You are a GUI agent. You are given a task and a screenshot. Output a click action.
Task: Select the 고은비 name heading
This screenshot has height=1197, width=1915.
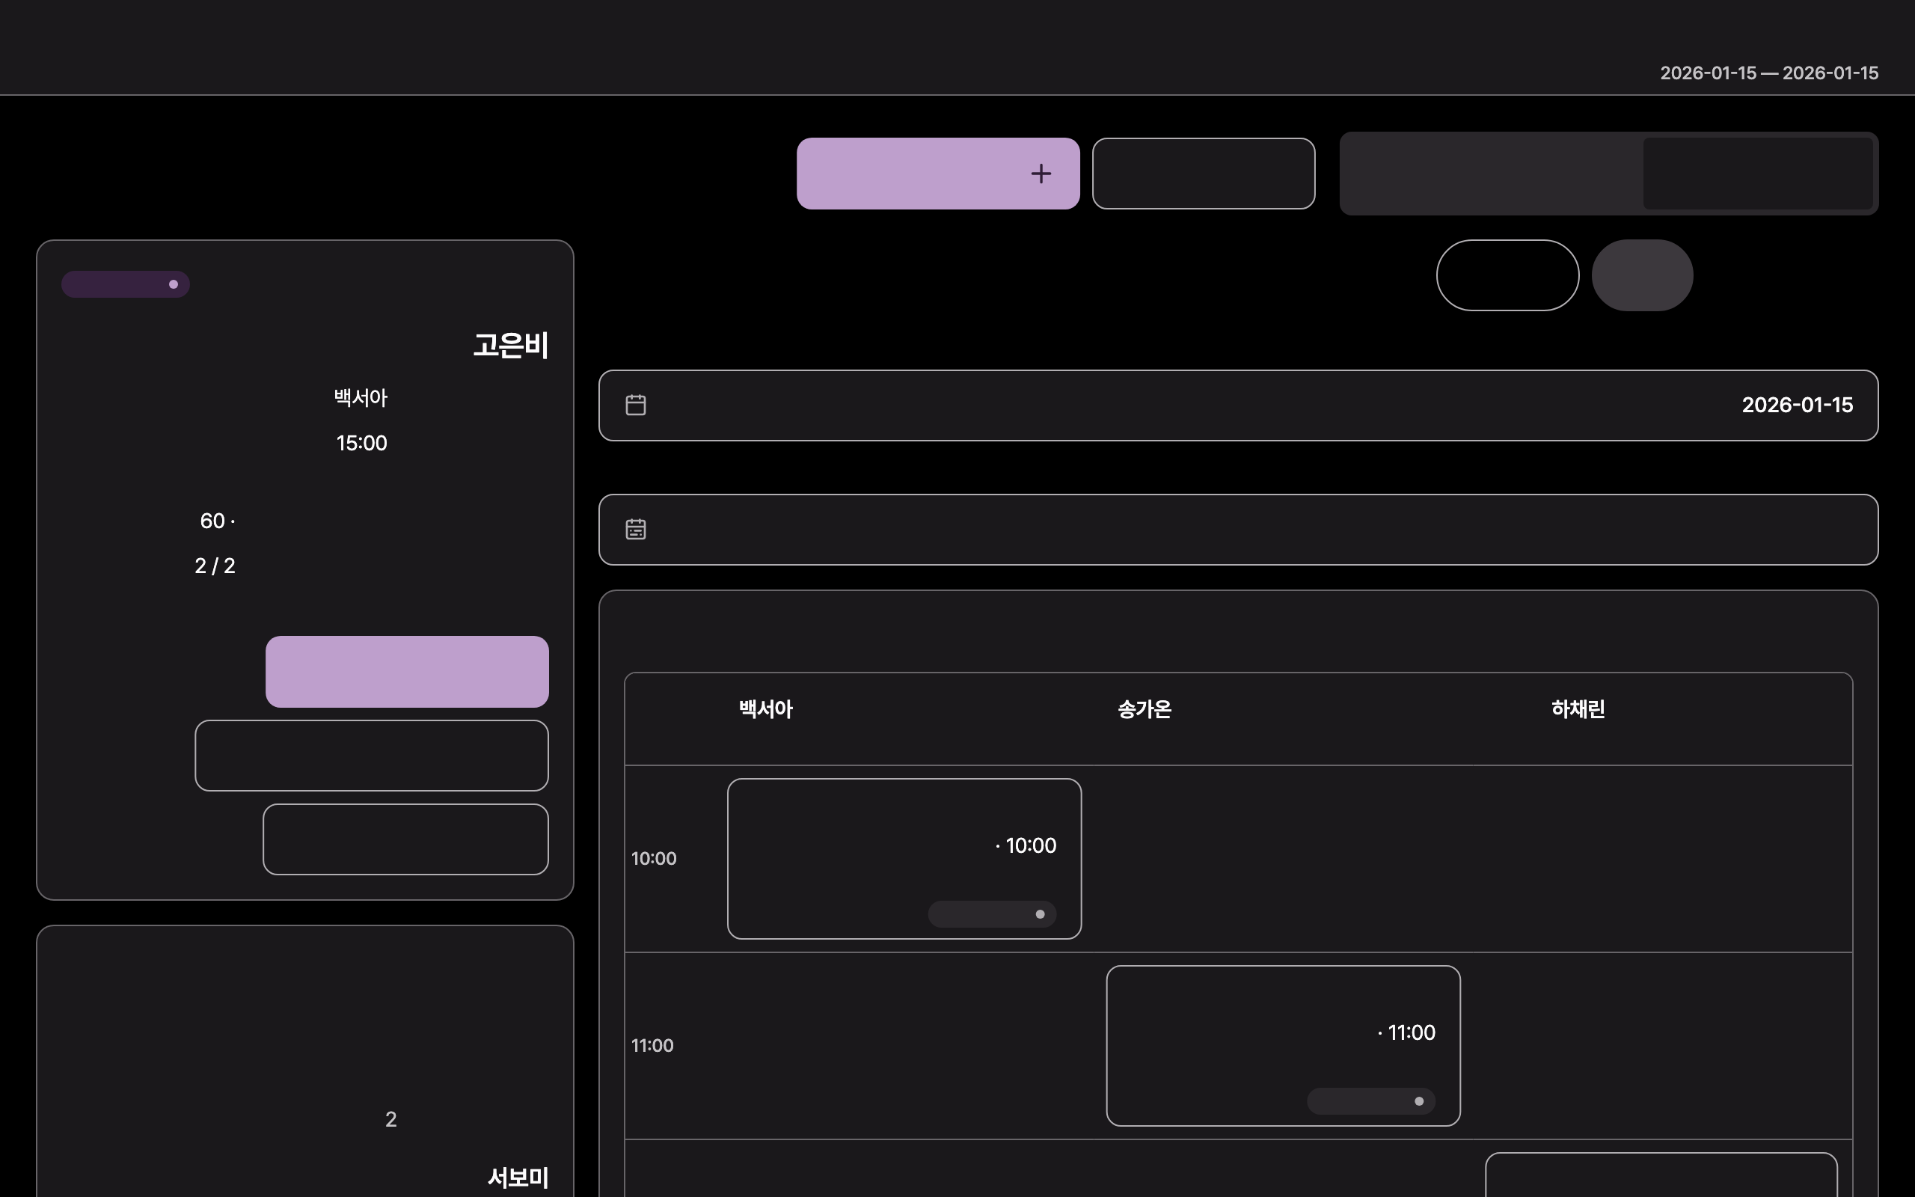click(x=510, y=345)
